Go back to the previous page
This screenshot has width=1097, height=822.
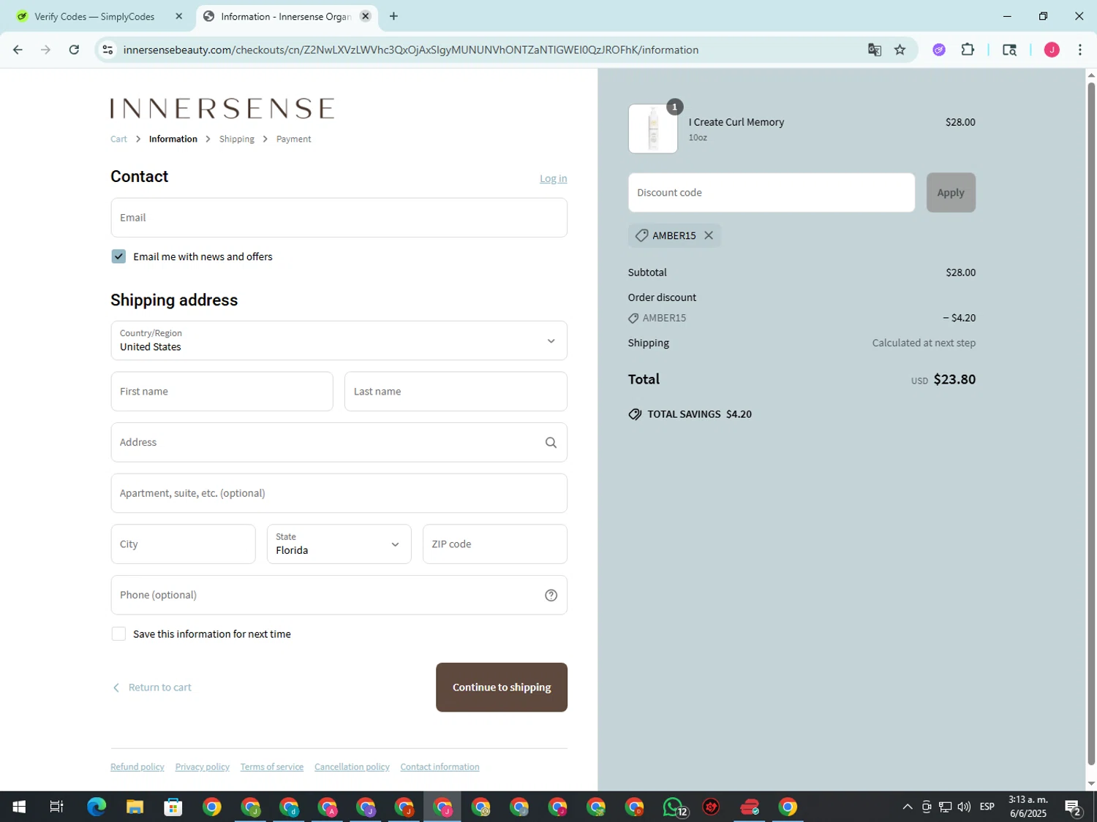pyautogui.click(x=18, y=50)
